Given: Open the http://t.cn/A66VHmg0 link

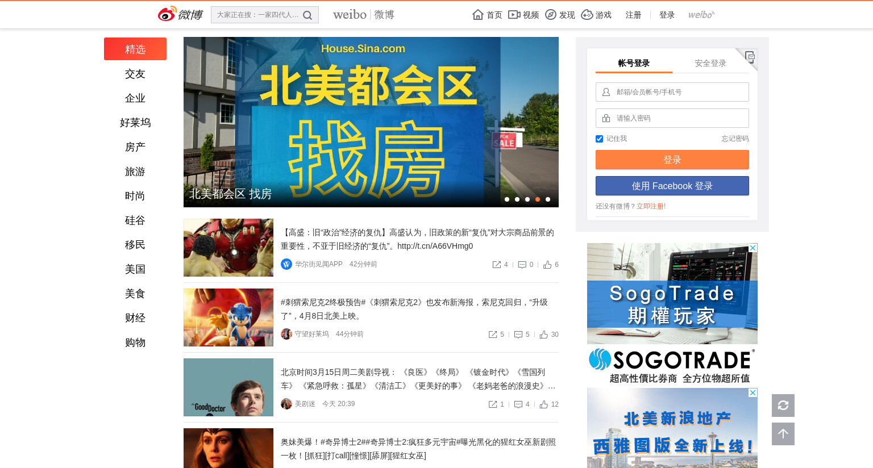Looking at the screenshot, I should pyautogui.click(x=435, y=246).
